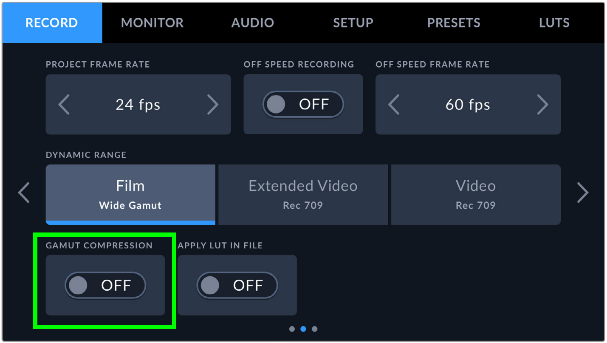Select Video Rec 709 dynamic range
The width and height of the screenshot is (607, 343).
pyautogui.click(x=476, y=194)
